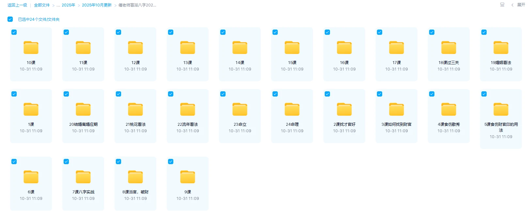Go to 全部文件 in breadcrumb
531x221 pixels.
pyautogui.click(x=42, y=5)
